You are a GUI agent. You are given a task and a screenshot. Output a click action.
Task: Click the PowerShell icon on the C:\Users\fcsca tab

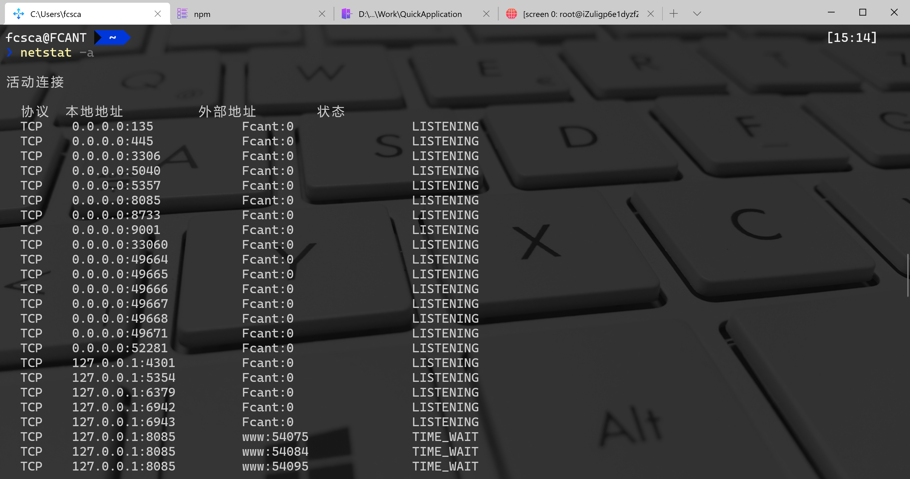18,14
